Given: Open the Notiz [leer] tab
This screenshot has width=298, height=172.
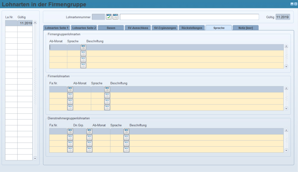Looking at the screenshot, I should tap(246, 28).
